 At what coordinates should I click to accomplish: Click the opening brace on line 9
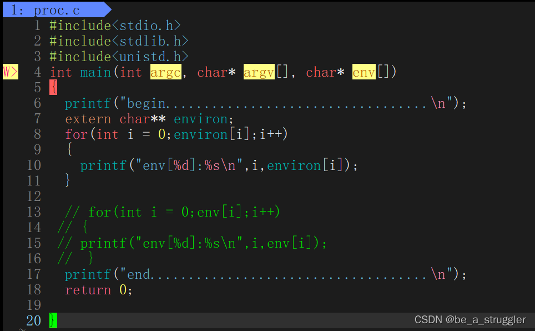tap(69, 149)
